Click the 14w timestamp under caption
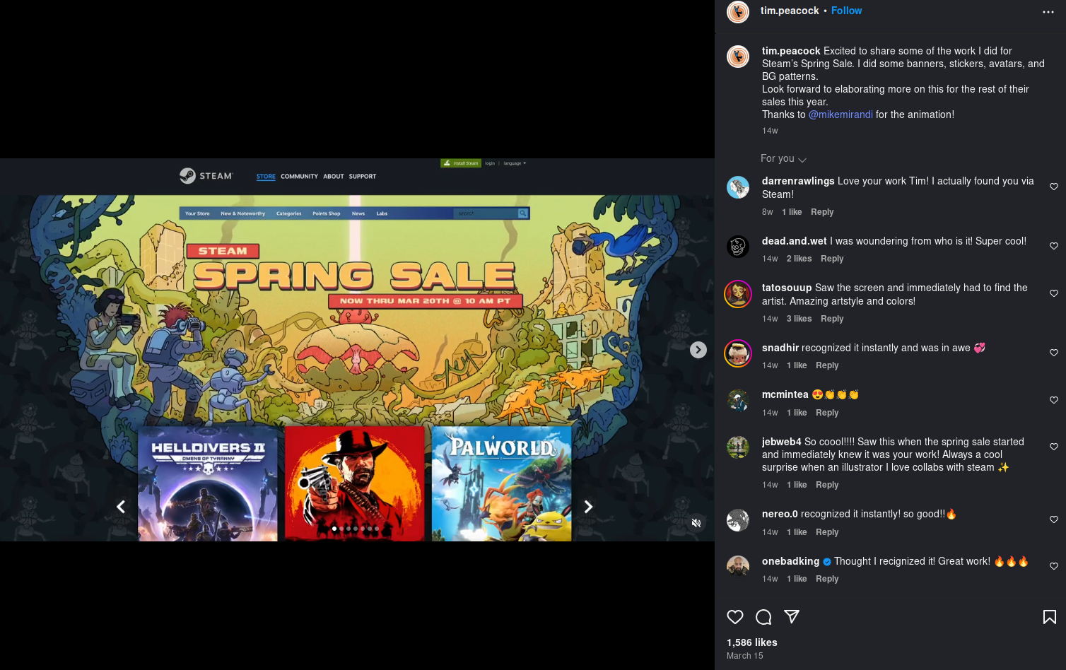This screenshot has height=670, width=1066. click(770, 131)
